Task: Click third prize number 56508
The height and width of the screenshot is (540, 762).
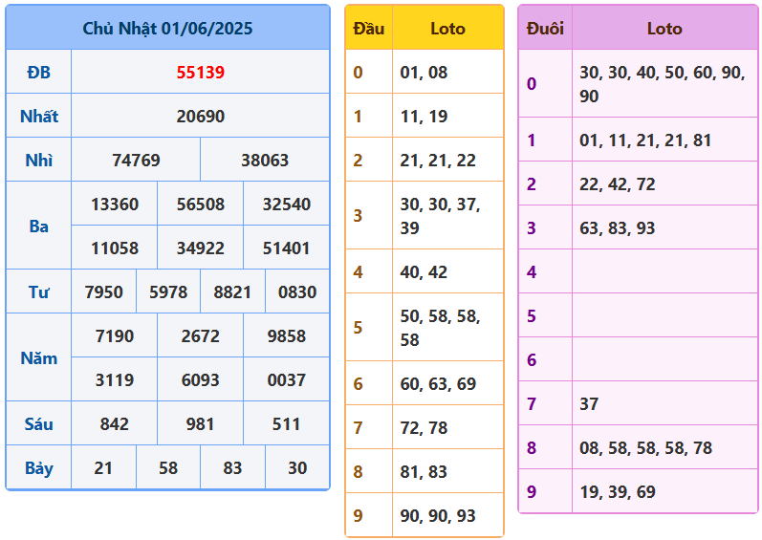Action: [x=200, y=204]
